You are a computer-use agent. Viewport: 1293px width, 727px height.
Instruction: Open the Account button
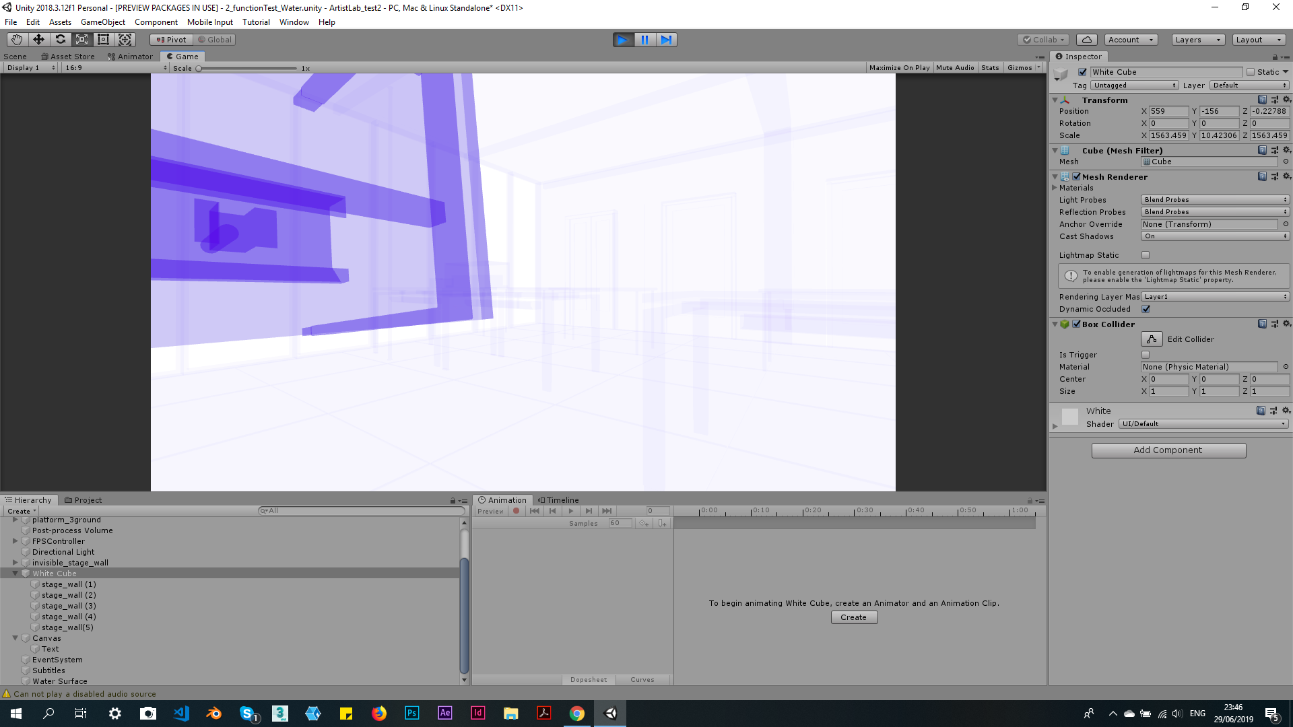coord(1131,40)
